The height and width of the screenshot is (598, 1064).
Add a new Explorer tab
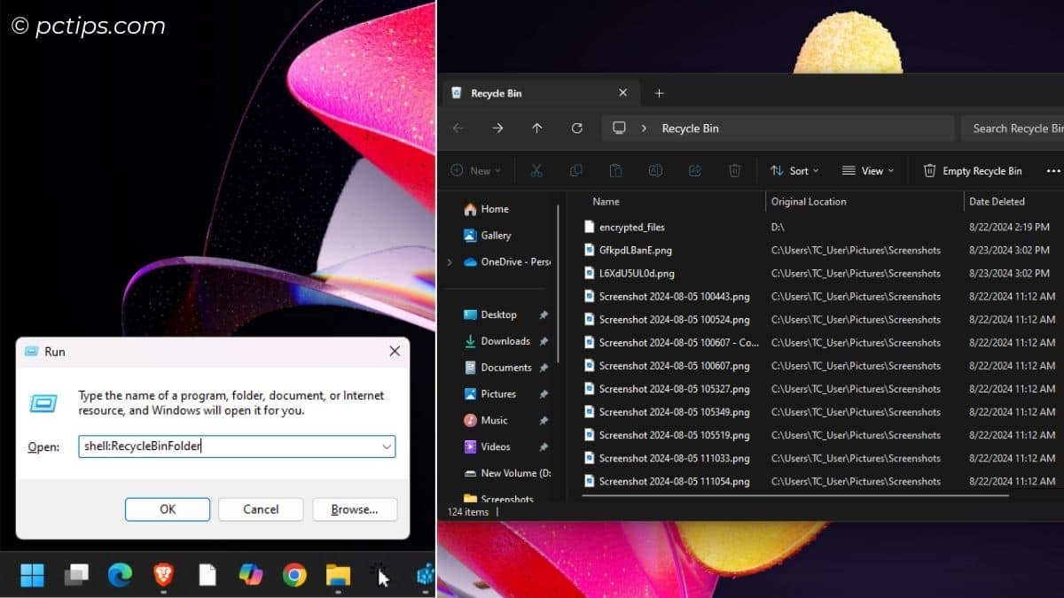(659, 93)
